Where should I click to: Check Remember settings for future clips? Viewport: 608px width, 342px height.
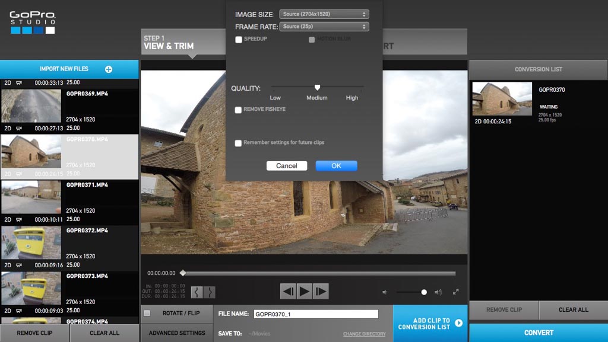(238, 143)
